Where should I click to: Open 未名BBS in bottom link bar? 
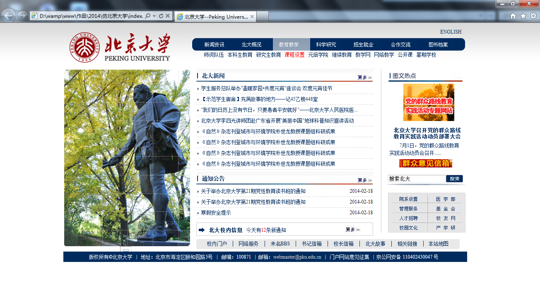point(280,244)
